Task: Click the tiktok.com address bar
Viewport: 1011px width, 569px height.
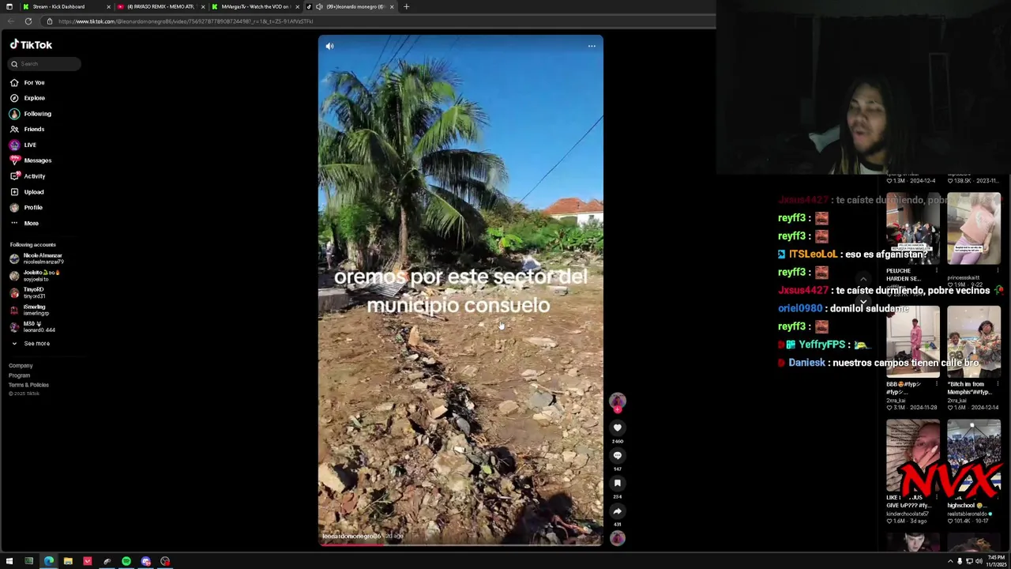Action: click(379, 21)
